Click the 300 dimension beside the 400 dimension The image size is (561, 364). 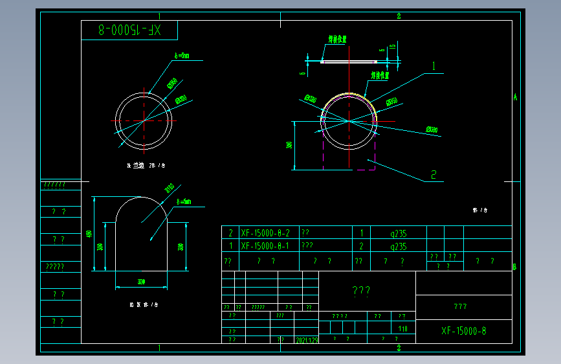(x=100, y=247)
